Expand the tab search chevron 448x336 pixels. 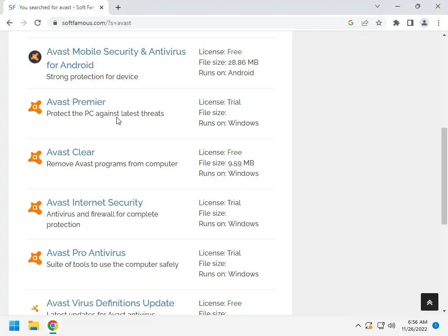[378, 7]
